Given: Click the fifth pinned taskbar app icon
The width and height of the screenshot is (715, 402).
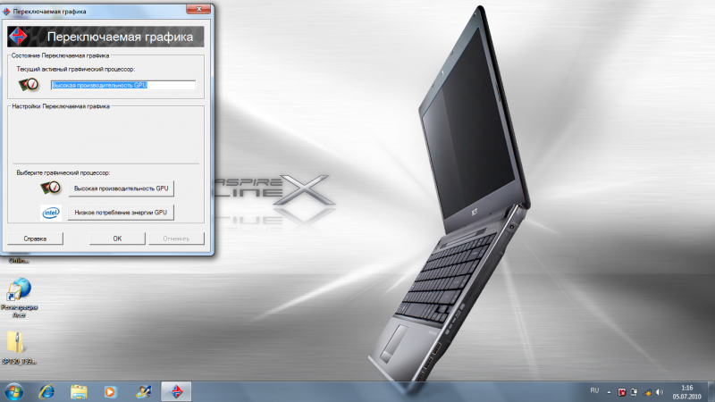Looking at the screenshot, I should click(143, 392).
